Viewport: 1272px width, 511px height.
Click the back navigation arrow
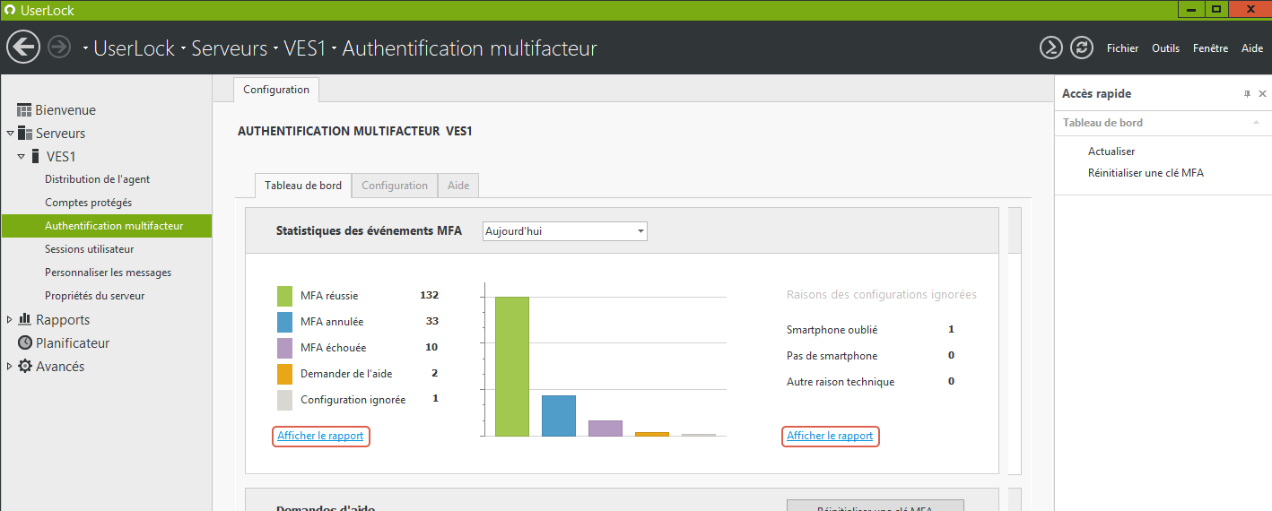[23, 47]
